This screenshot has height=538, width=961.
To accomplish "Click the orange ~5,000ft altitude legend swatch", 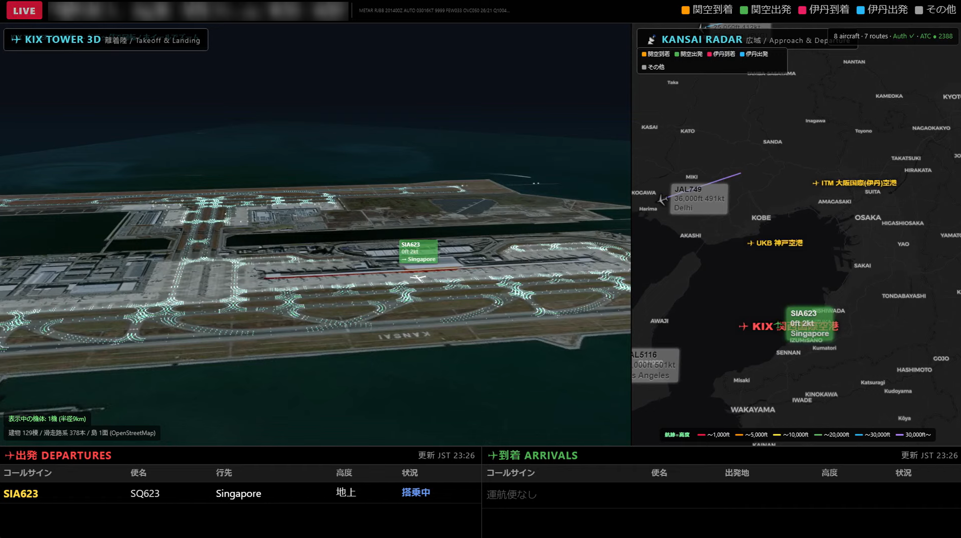I will (x=739, y=435).
